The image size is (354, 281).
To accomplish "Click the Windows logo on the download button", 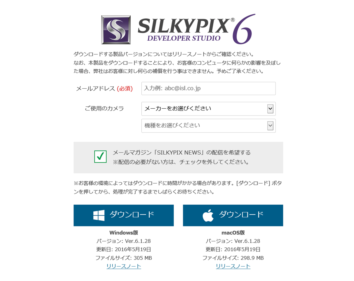I will tap(99, 216).
